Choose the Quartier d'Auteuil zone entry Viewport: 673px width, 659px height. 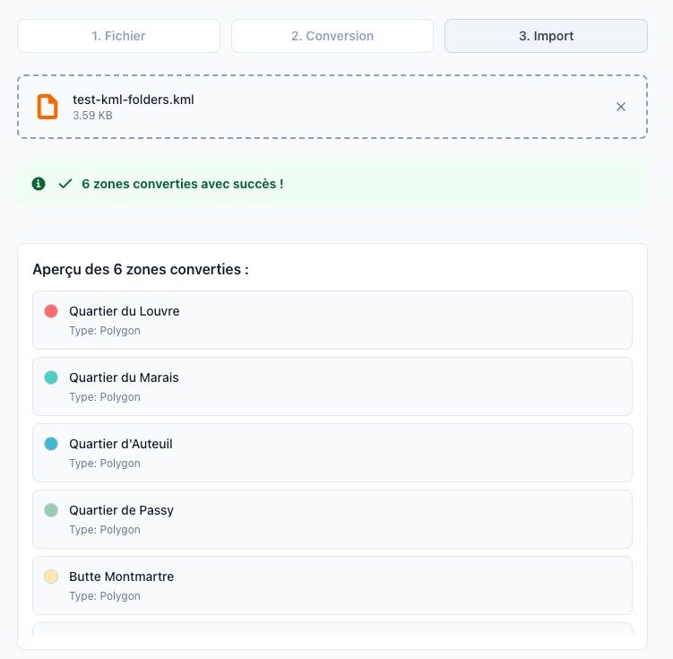tap(332, 453)
